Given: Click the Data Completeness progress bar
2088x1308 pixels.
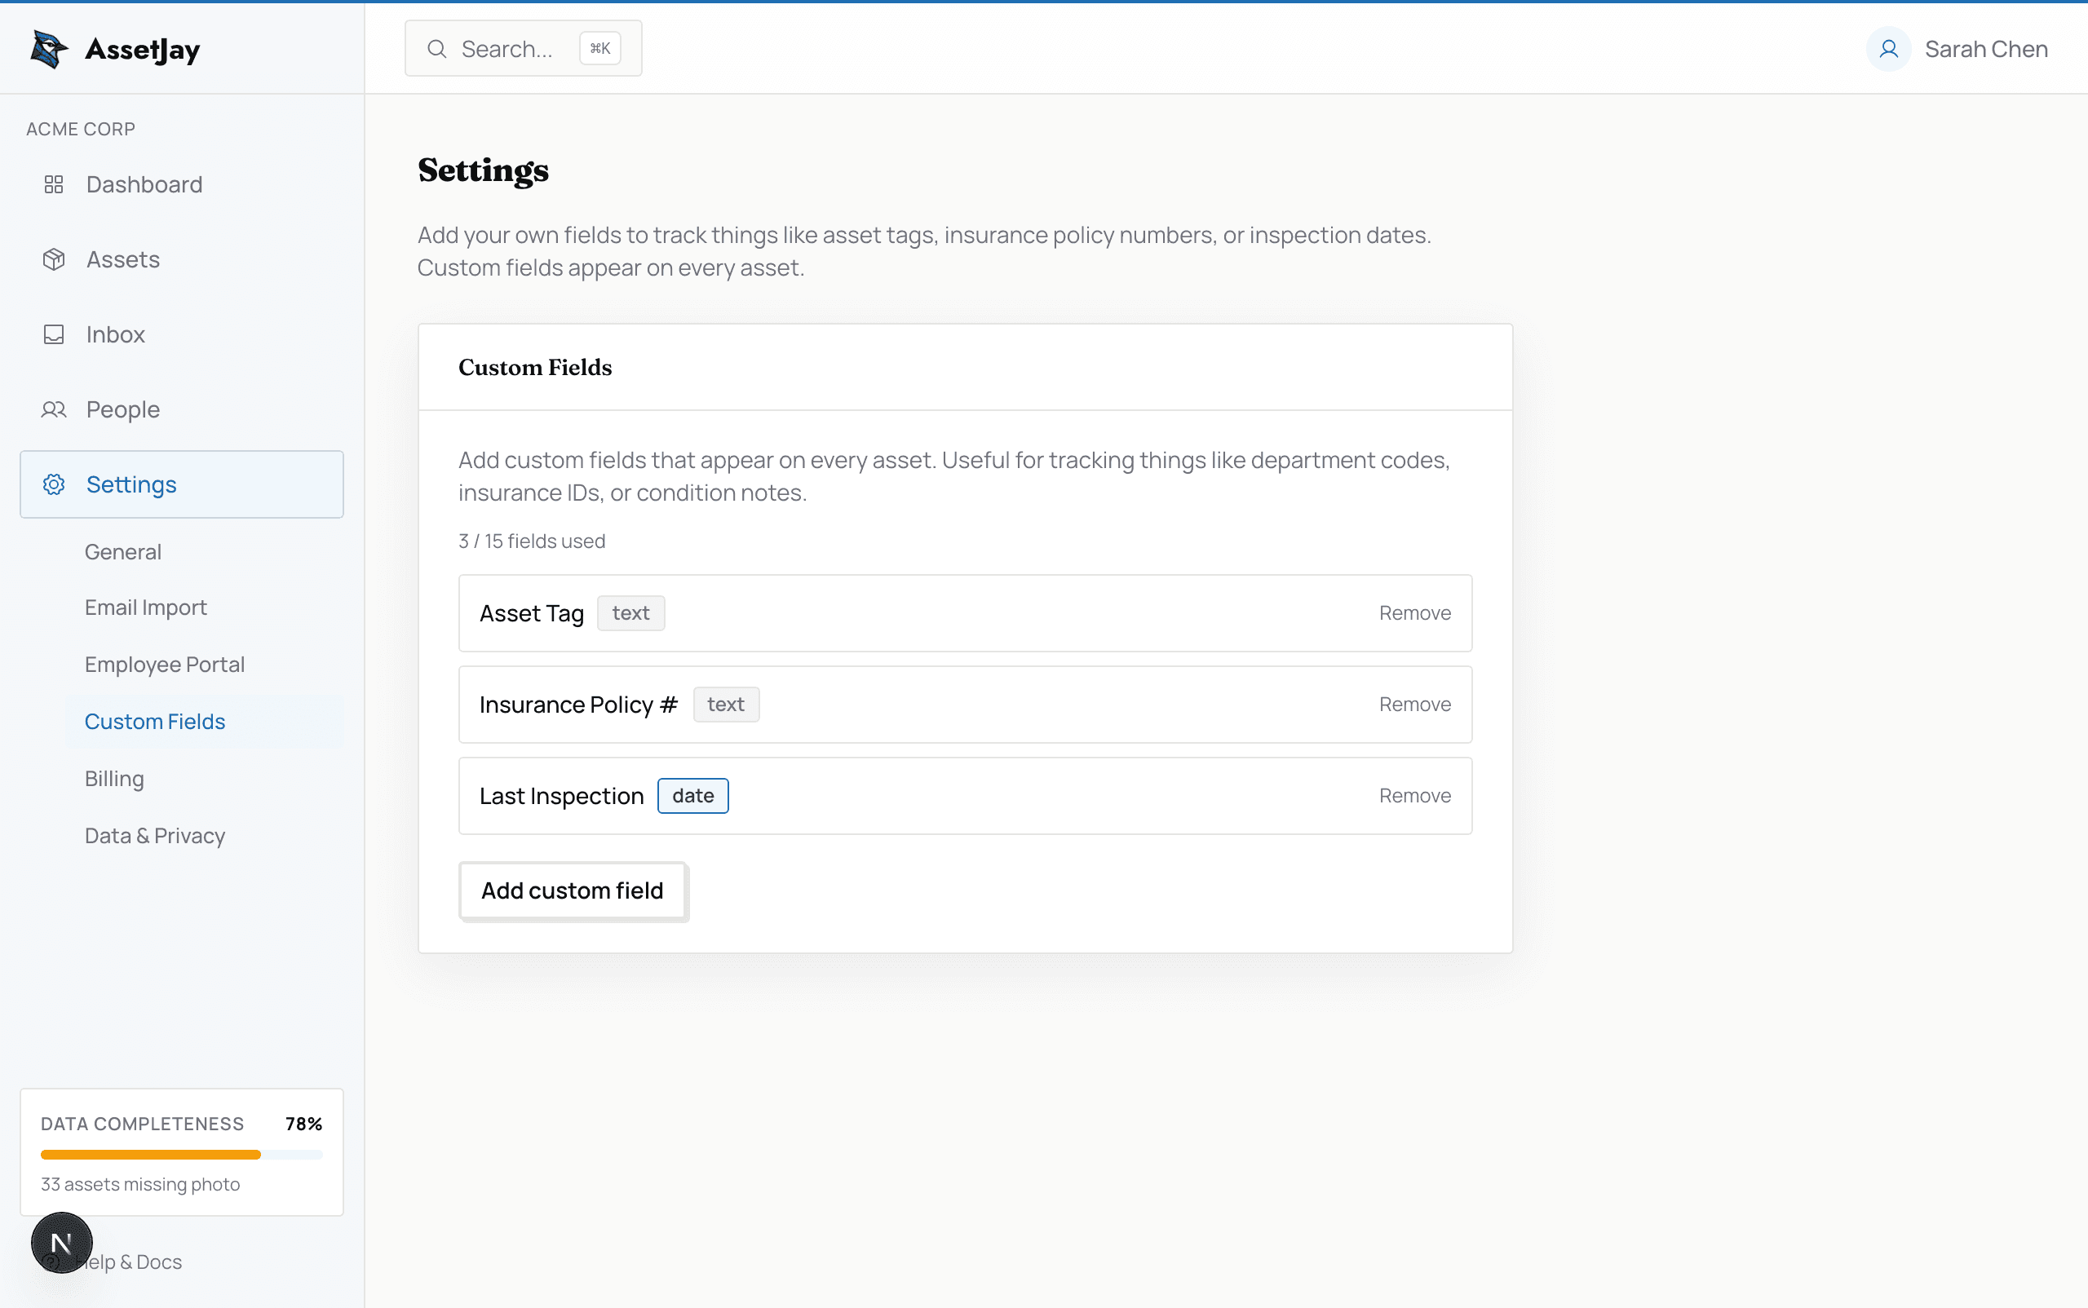Looking at the screenshot, I should point(182,1154).
